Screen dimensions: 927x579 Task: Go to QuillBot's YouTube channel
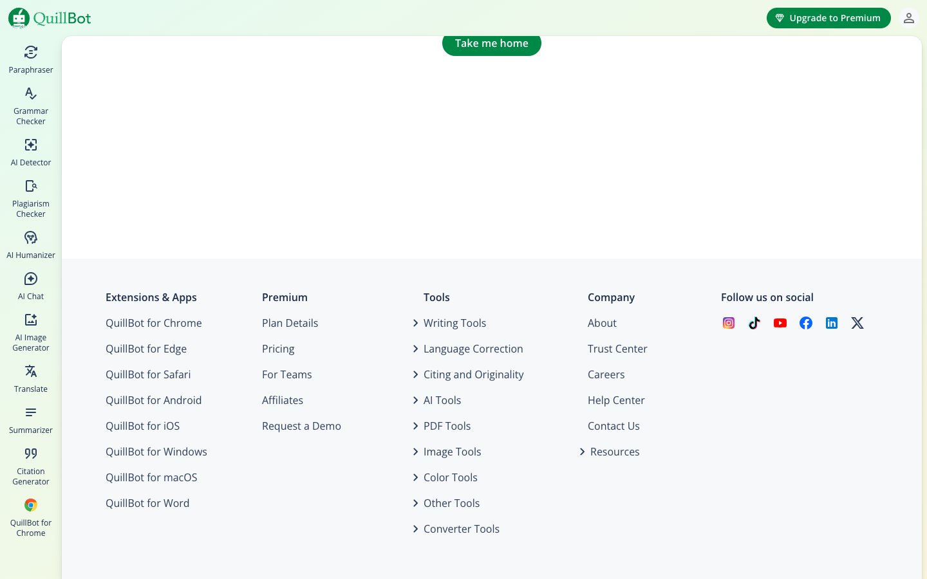point(780,323)
